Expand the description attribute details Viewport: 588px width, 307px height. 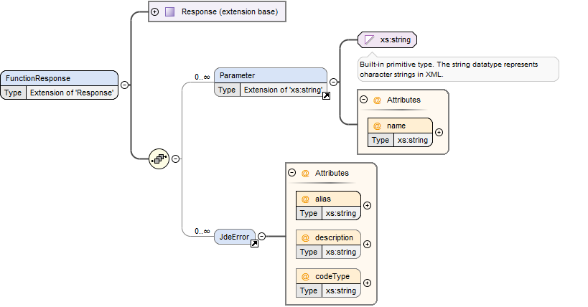point(367,244)
